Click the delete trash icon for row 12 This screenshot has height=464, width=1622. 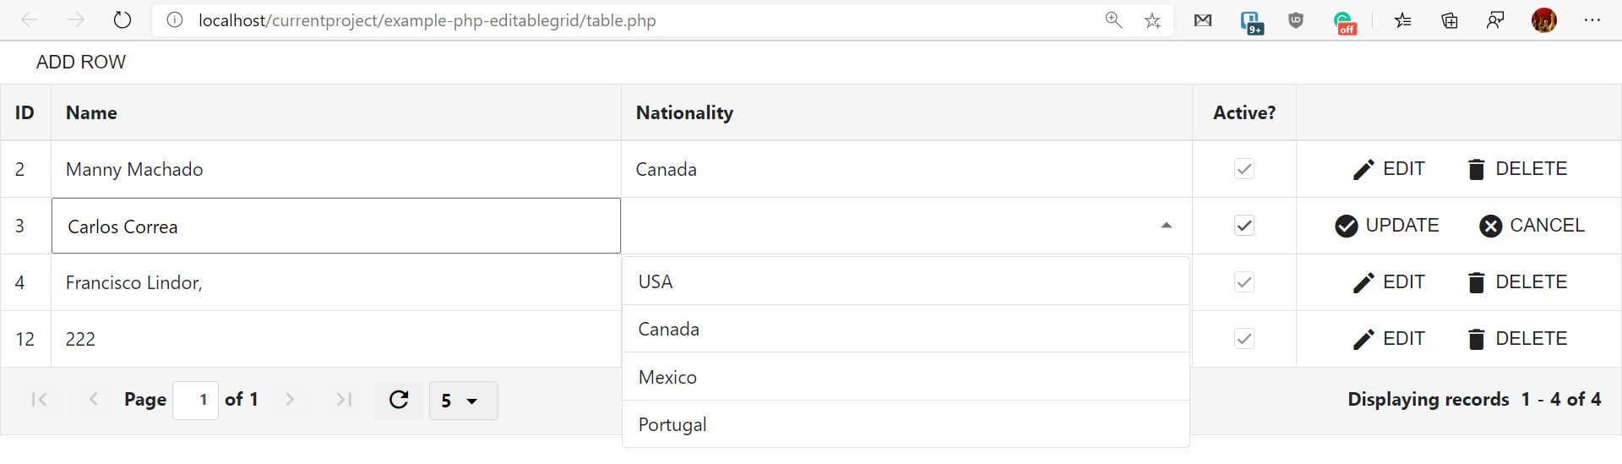tap(1476, 340)
